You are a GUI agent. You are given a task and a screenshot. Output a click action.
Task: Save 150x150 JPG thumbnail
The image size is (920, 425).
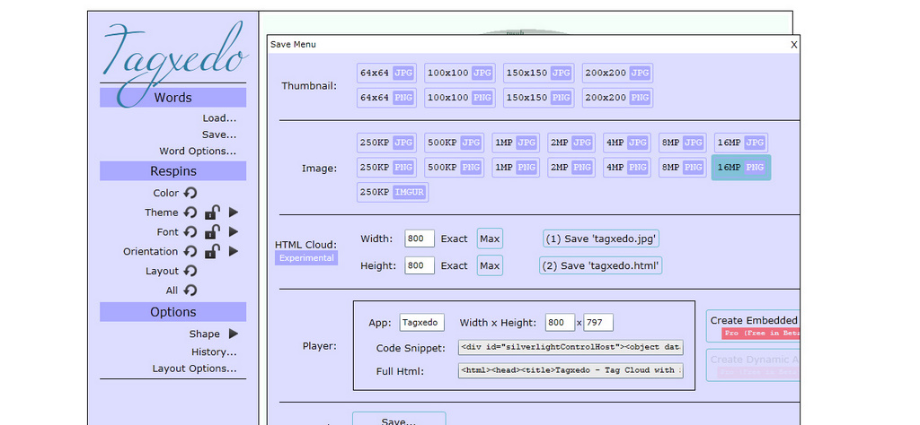coord(539,74)
